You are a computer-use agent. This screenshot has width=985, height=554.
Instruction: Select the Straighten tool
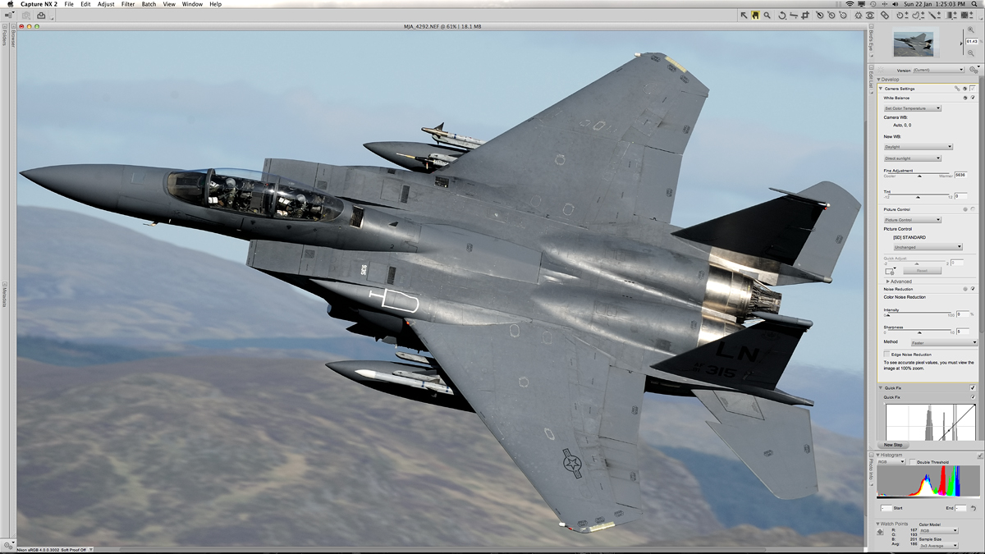pyautogui.click(x=794, y=16)
